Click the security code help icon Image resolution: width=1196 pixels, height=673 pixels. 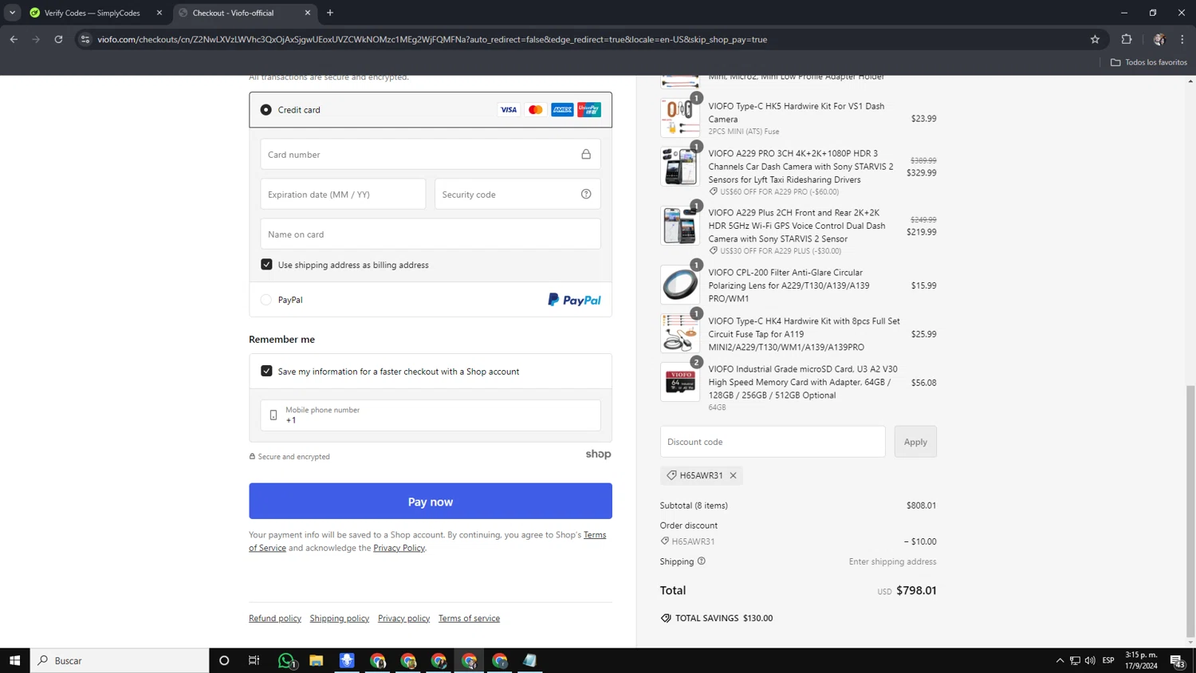point(586,195)
